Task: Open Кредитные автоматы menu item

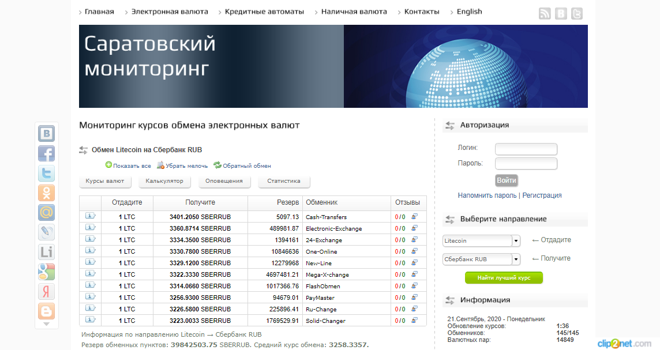Action: click(x=264, y=12)
